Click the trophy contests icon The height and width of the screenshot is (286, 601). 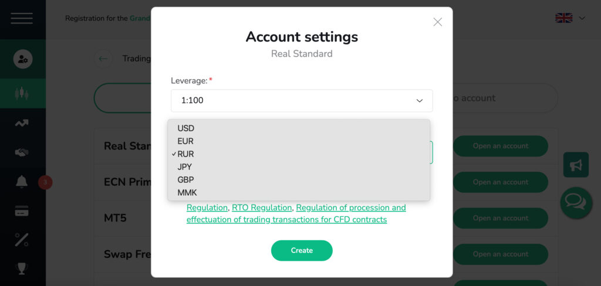click(22, 268)
